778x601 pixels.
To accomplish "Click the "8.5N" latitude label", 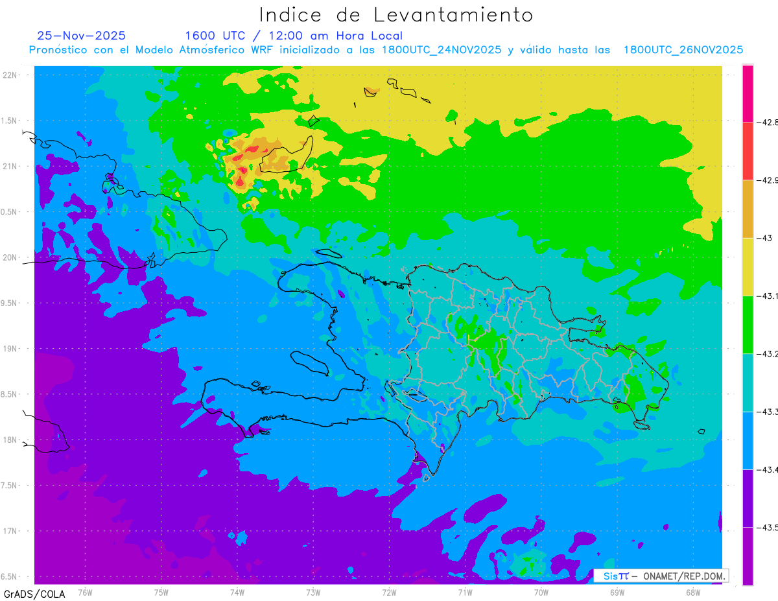I will pos(10,394).
